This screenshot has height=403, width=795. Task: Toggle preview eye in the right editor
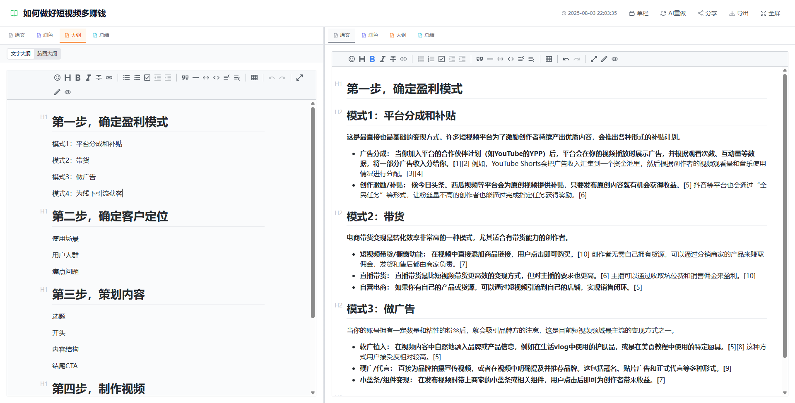(x=614, y=59)
